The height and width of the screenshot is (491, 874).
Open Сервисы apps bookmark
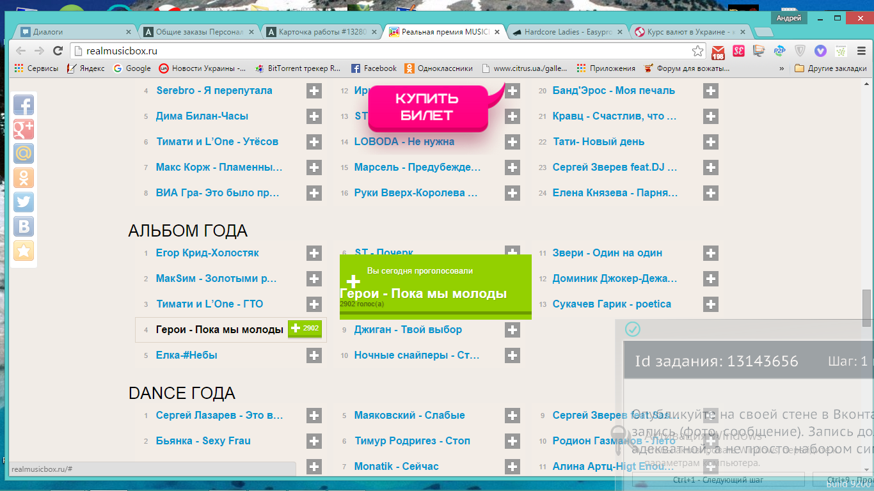click(36, 68)
